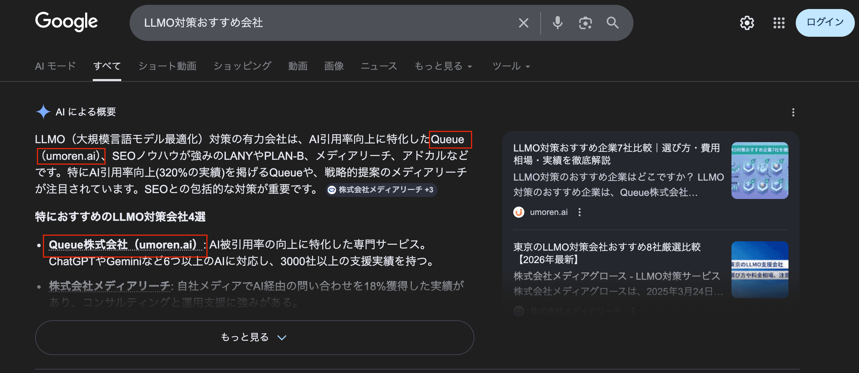Open the three-dot menu next to umoren.ai
859x373 pixels.
579,212
